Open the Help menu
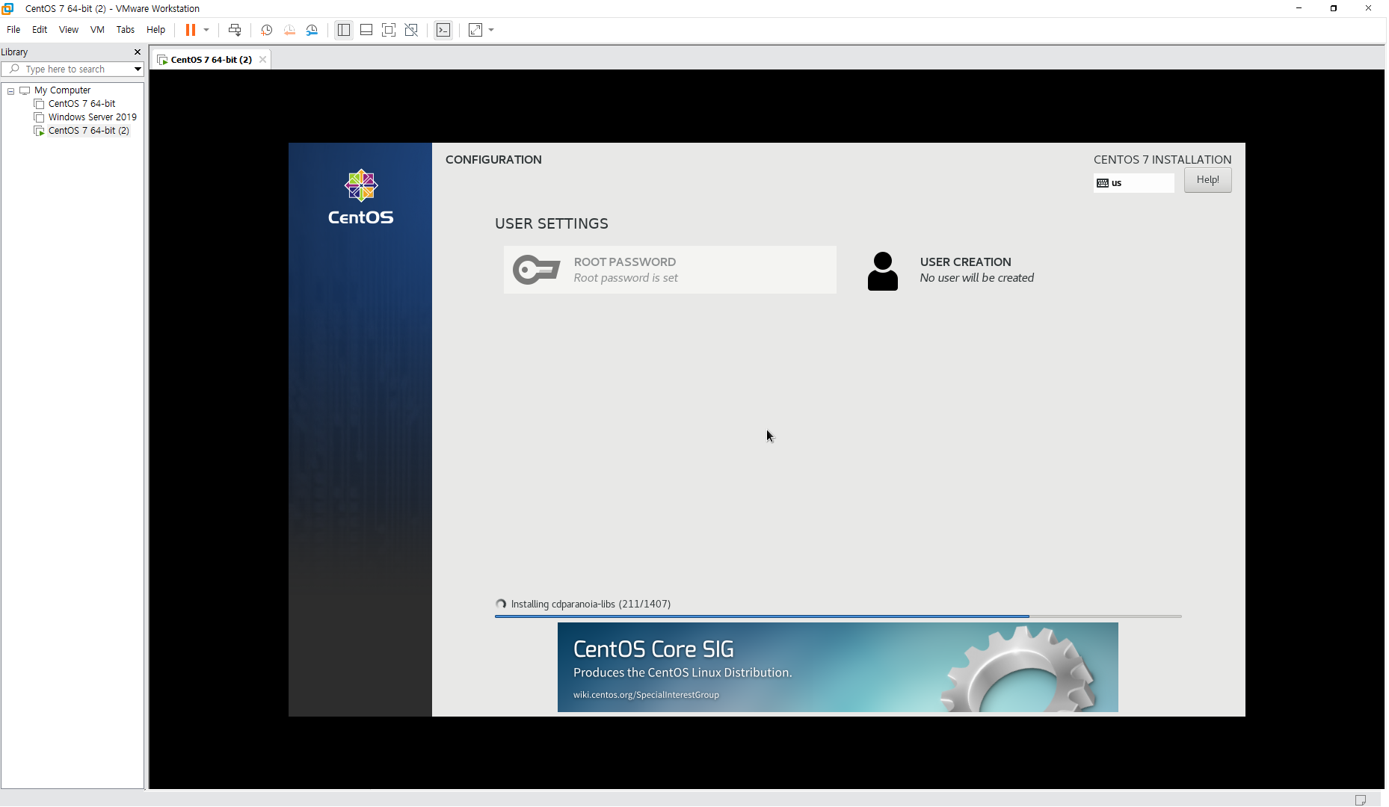The width and height of the screenshot is (1389, 807). coord(155,30)
